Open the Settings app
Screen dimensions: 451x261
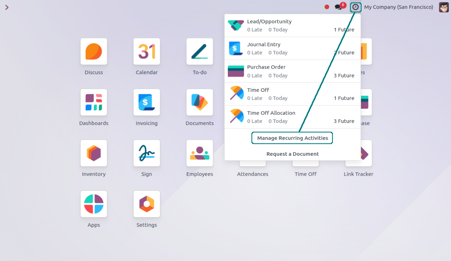(147, 204)
